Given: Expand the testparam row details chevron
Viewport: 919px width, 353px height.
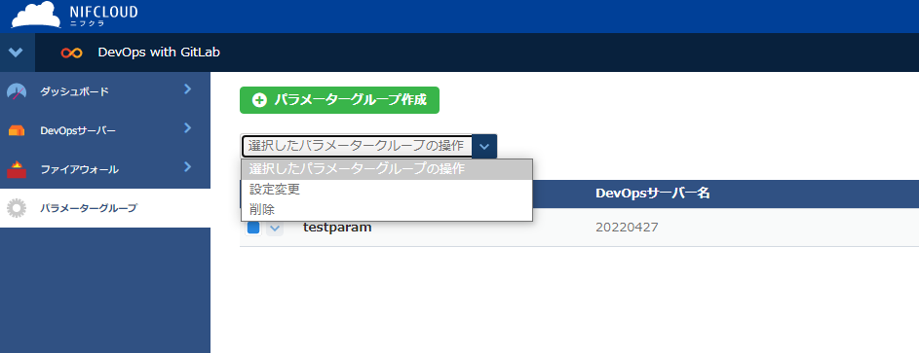Looking at the screenshot, I should pyautogui.click(x=275, y=228).
